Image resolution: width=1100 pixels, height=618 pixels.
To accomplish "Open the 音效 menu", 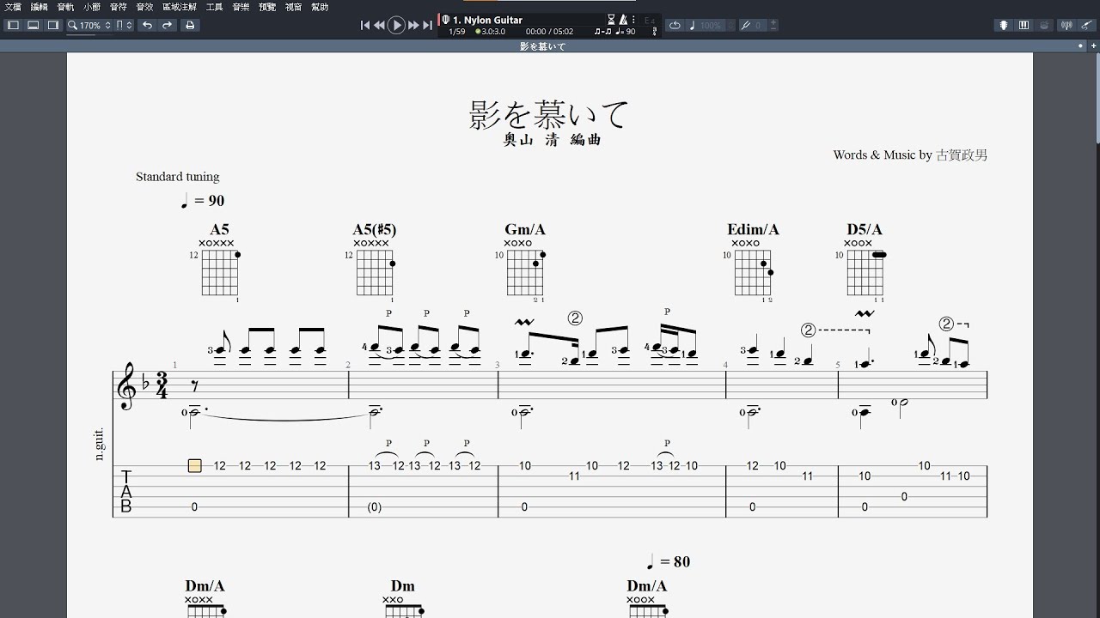I will (144, 7).
